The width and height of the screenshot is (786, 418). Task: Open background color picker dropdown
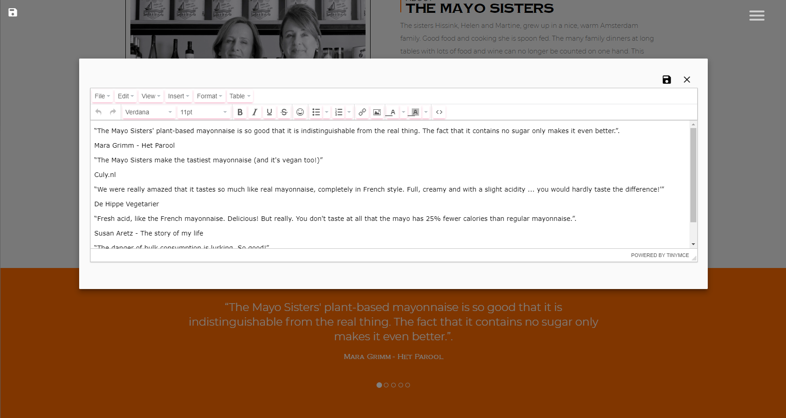click(x=426, y=112)
